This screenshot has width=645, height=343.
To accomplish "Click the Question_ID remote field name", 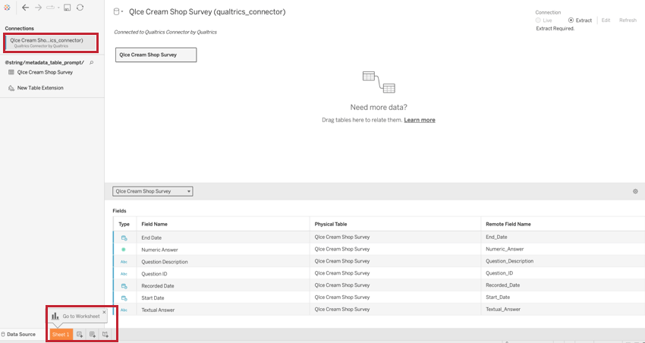I will tap(499, 273).
